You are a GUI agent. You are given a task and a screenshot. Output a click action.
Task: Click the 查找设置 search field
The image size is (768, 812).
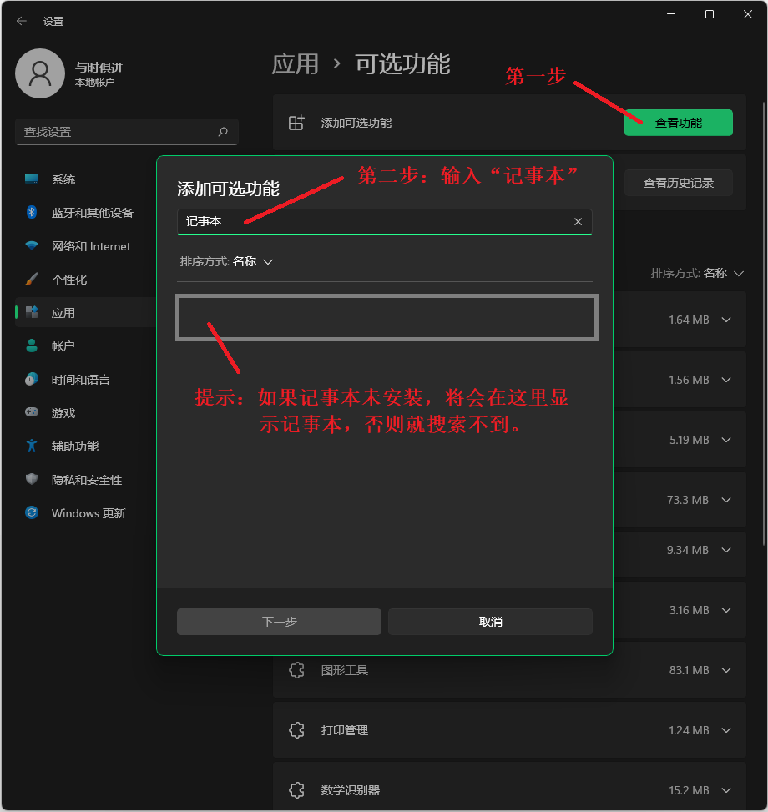[x=117, y=132]
